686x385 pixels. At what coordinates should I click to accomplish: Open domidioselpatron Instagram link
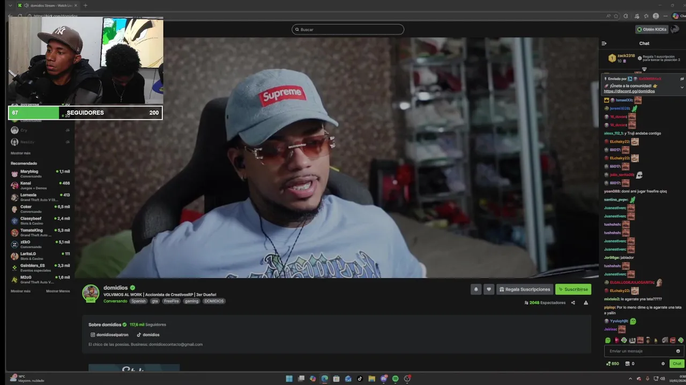tap(109, 335)
